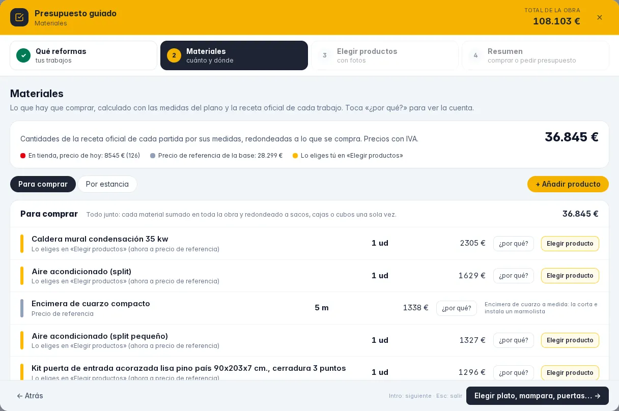The image size is (619, 411).
Task: Click the yellow marker bar of Caldera row
Action: (x=22, y=244)
